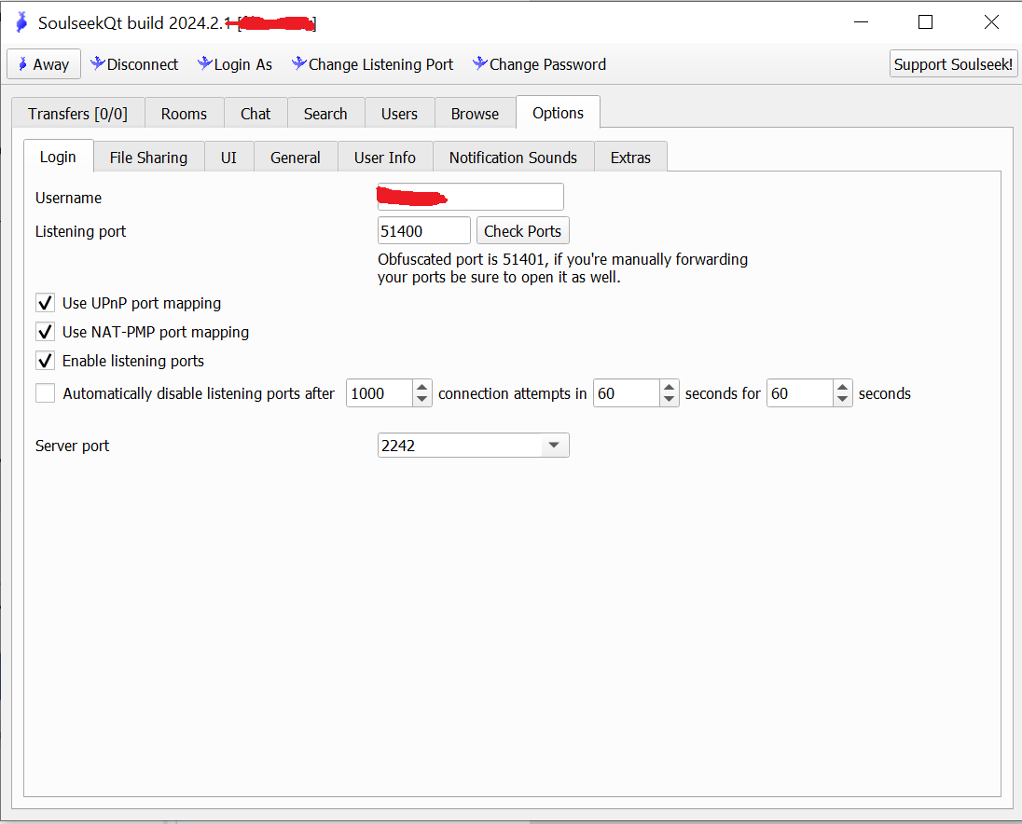Click the 'seconds for' duration field
The height and width of the screenshot is (824, 1022).
(800, 392)
